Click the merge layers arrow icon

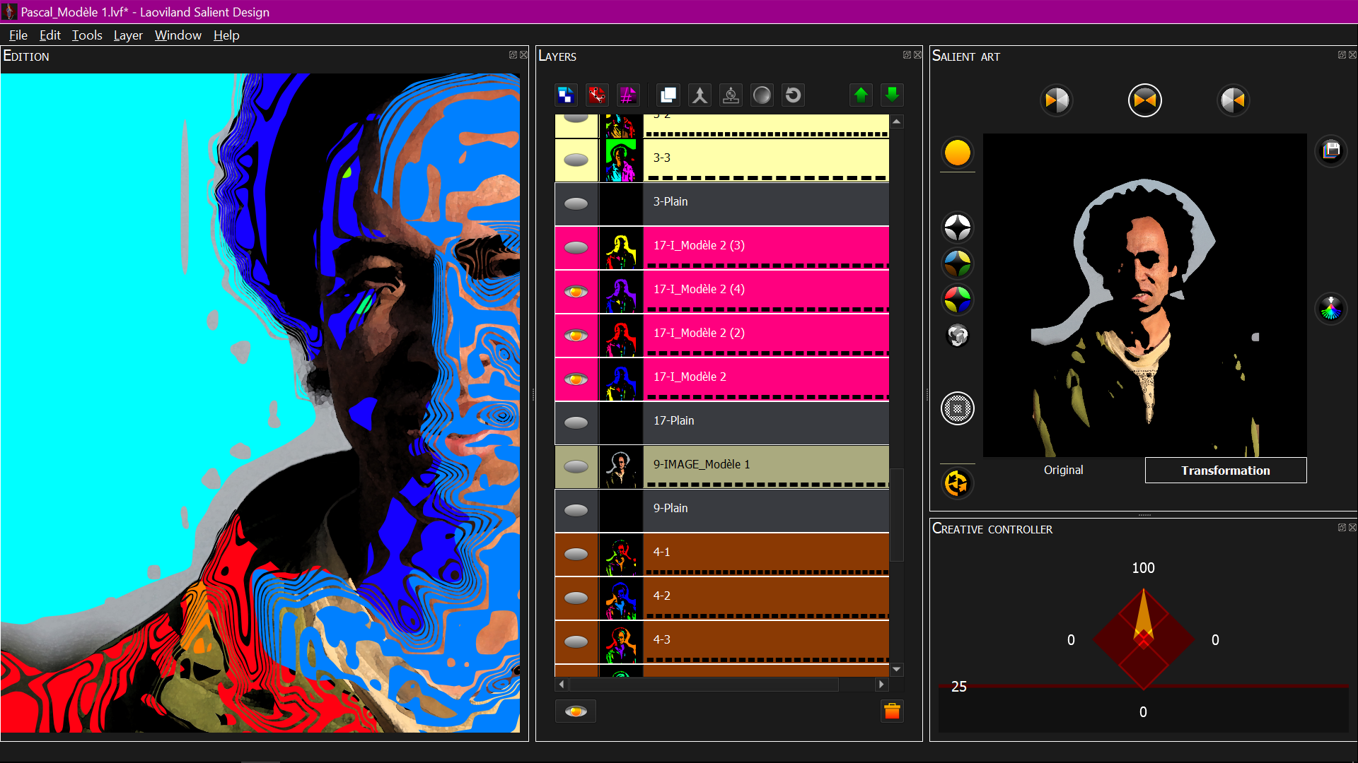(x=700, y=95)
